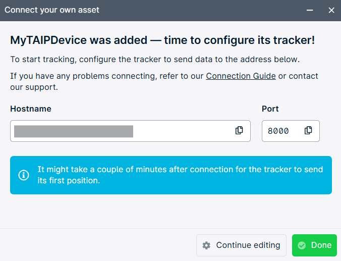Click the start tracking instruction text
The image size is (341, 261).
tap(155, 59)
